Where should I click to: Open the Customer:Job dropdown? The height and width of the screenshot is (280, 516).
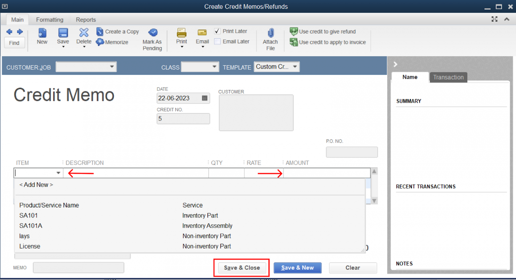[x=112, y=66]
